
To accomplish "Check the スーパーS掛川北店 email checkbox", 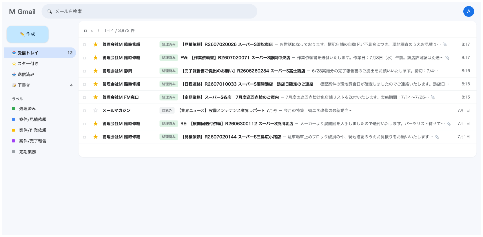I will click(x=85, y=124).
